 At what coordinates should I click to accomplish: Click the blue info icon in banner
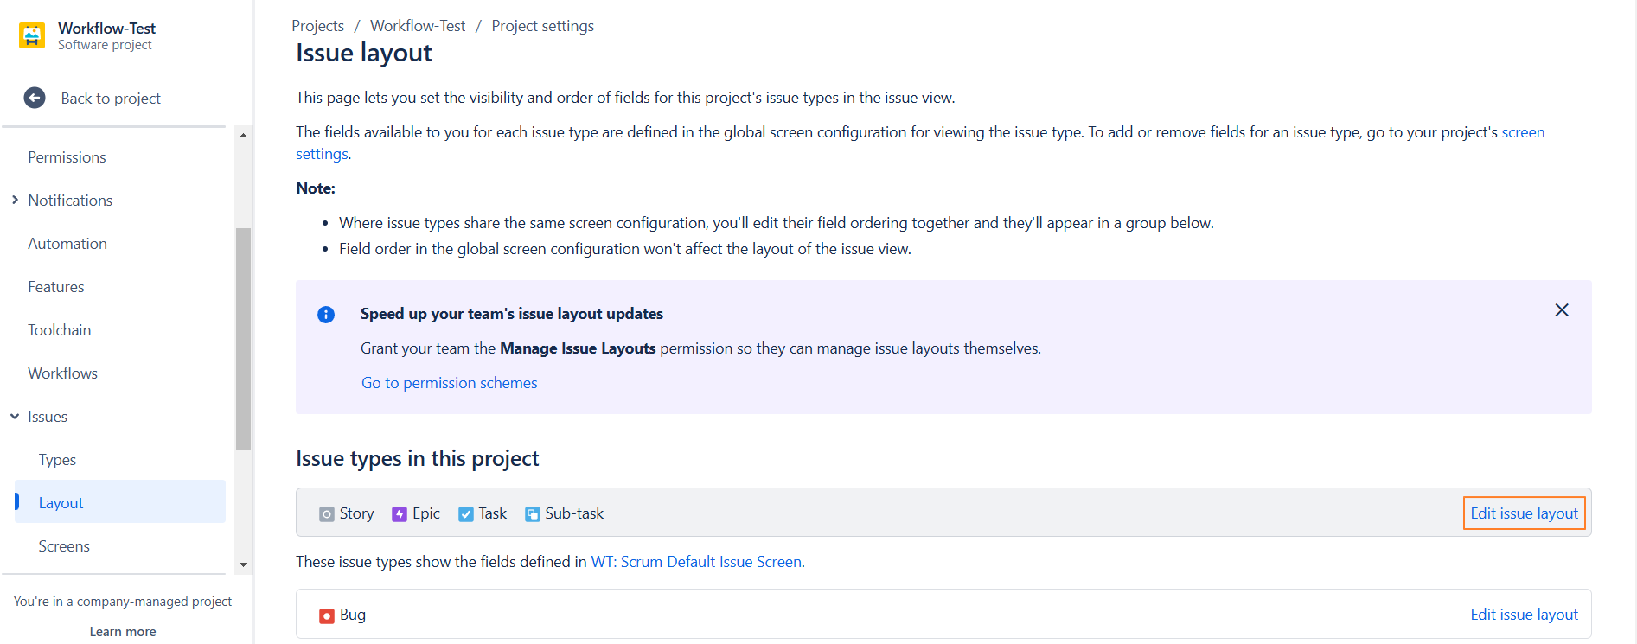point(326,315)
